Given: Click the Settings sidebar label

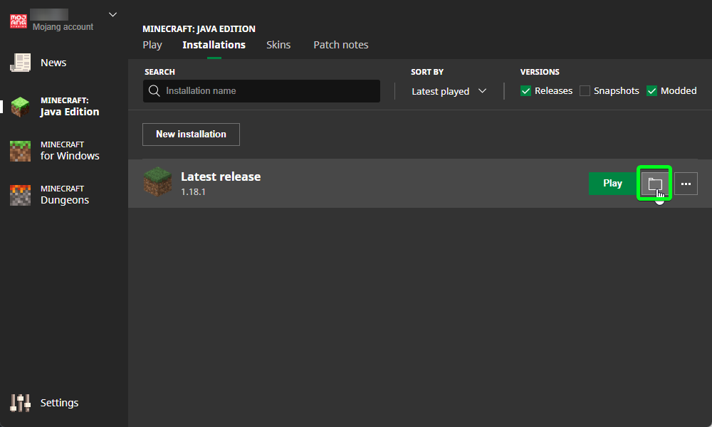Looking at the screenshot, I should [x=60, y=403].
